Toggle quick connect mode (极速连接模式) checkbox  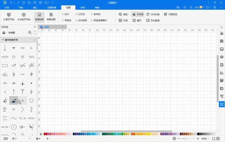point(92,20)
